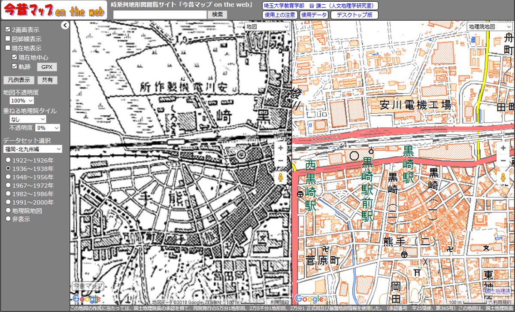The width and height of the screenshot is (515, 312).
Task: Click the 凡例表示 button
Action: coord(18,80)
